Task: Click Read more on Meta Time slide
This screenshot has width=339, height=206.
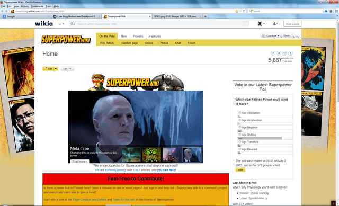Action: pos(79,162)
